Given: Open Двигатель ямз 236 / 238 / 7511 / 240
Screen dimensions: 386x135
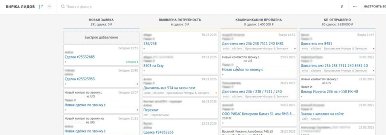Looking at the screenshot, I should [252, 91].
